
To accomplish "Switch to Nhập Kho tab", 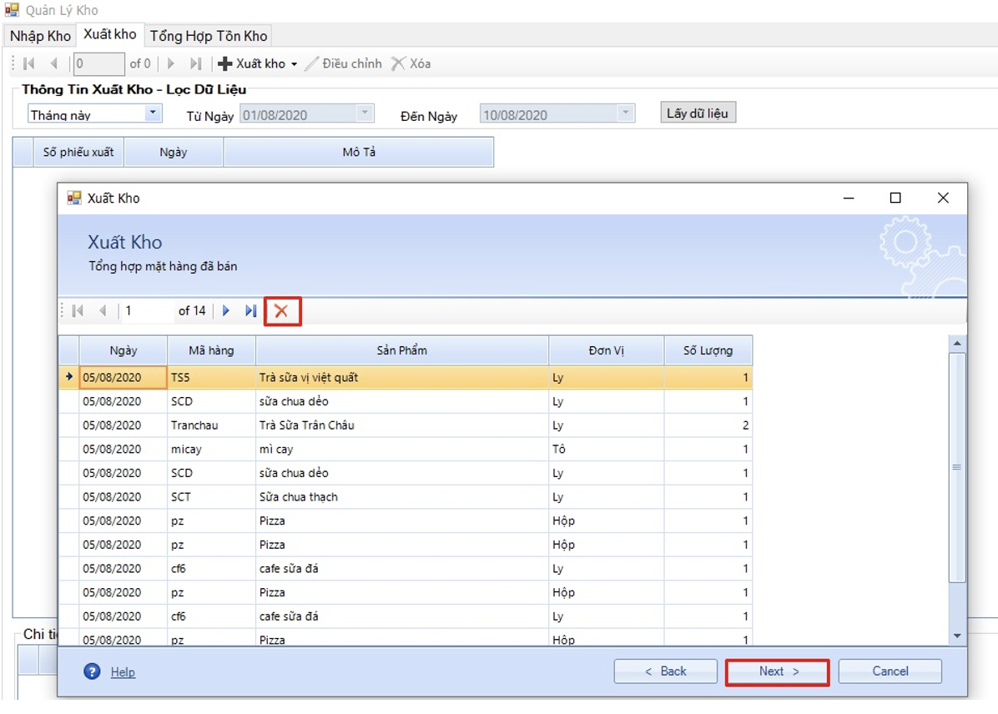I will pos(40,36).
